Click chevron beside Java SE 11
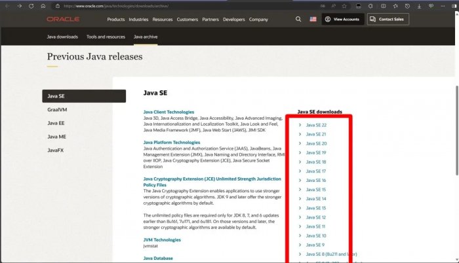Screen dimensions: 459x263 pyautogui.click(x=300, y=226)
